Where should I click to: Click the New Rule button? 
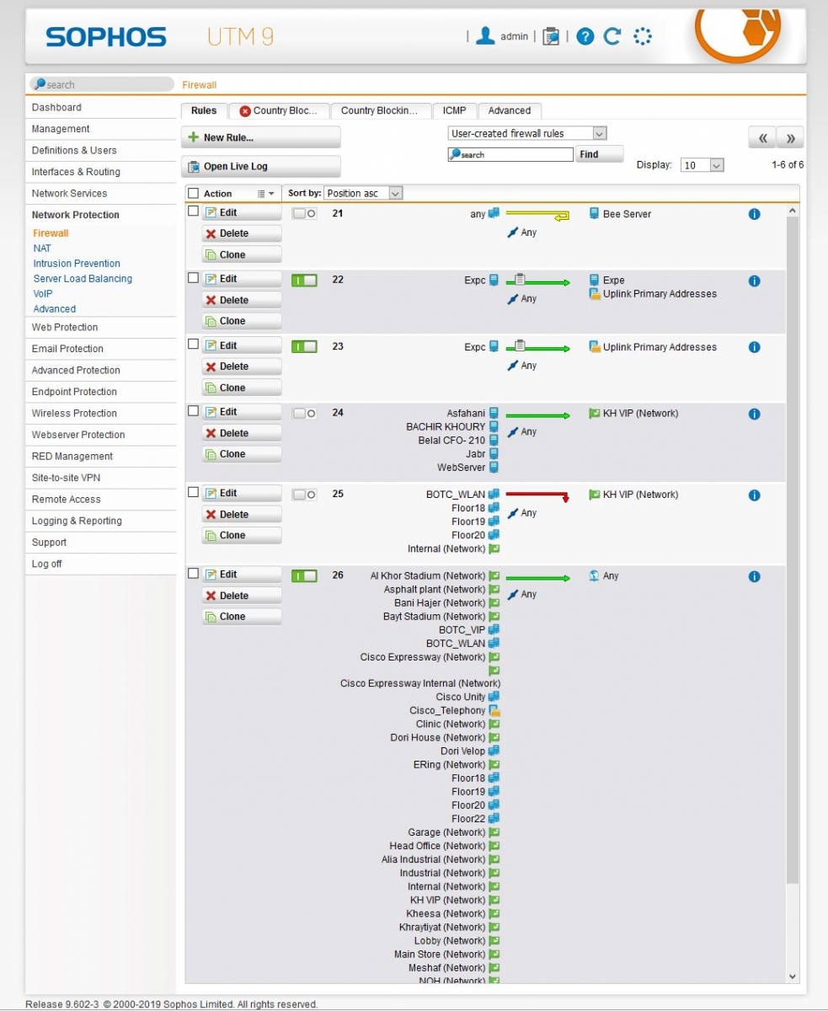(x=260, y=137)
